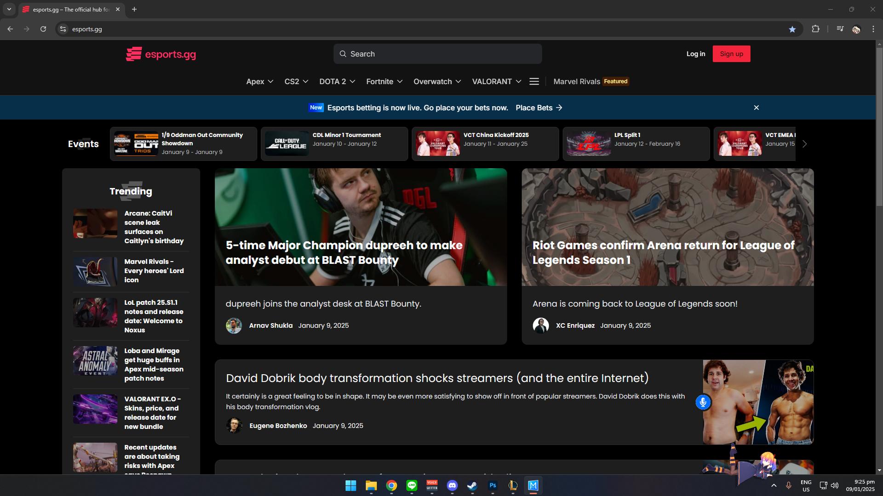Reload the page
This screenshot has height=496, width=883.
[x=43, y=29]
